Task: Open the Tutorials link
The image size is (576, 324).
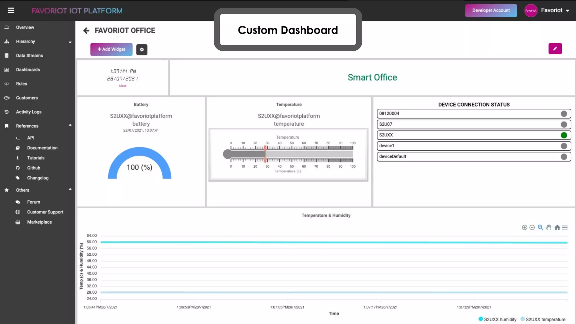Action: pyautogui.click(x=36, y=158)
